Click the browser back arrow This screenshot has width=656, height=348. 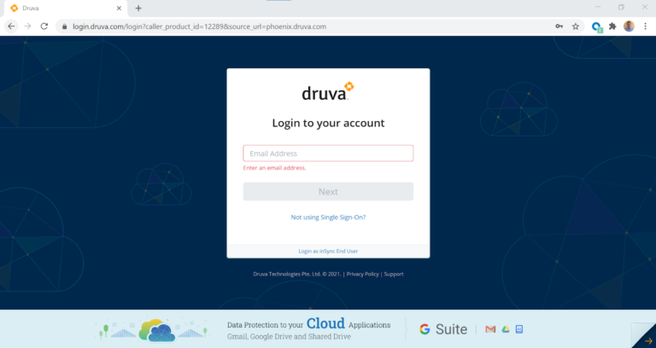click(11, 26)
